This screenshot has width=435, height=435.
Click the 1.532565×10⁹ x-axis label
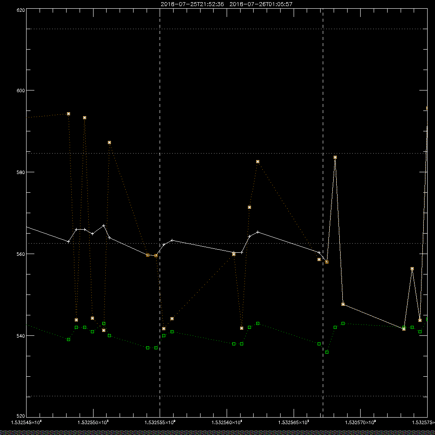294,422
